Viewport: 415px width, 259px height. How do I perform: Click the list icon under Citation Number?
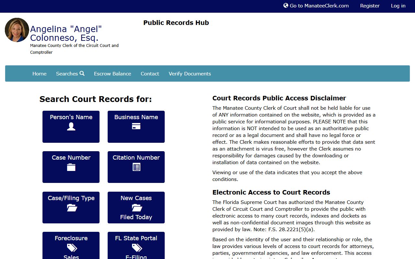click(x=136, y=167)
